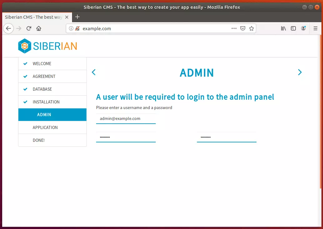Open the Installation step in sidebar

tap(52, 102)
